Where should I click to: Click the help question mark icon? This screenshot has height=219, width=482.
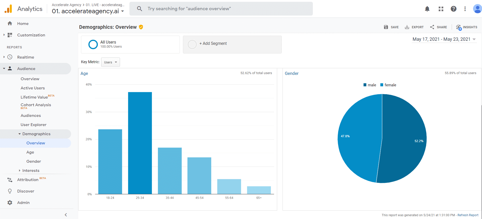(x=453, y=9)
